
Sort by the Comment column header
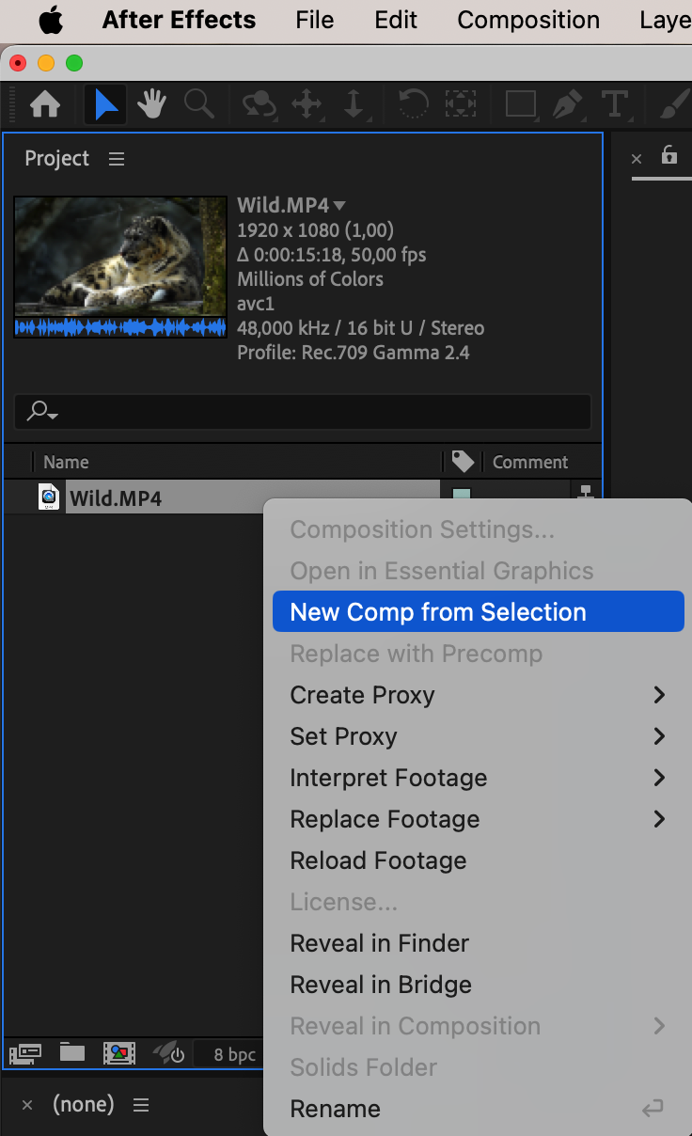click(x=530, y=462)
